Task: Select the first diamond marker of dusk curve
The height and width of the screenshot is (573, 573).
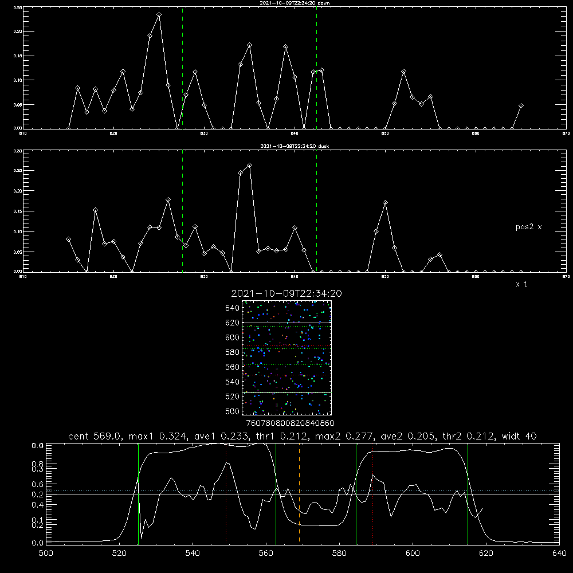Action: (x=68, y=239)
